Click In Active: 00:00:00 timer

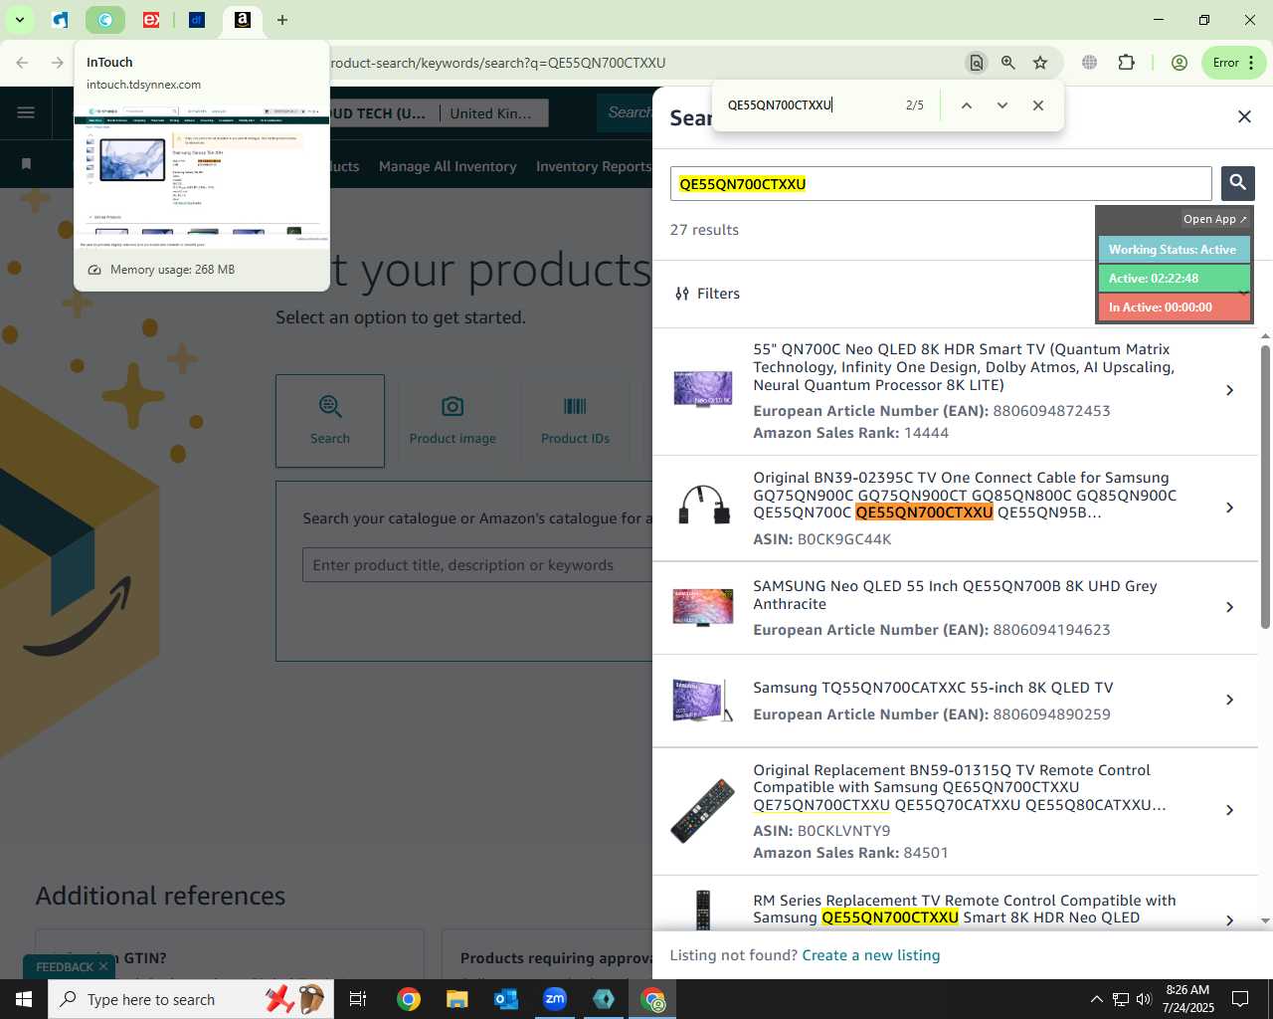point(1173,307)
